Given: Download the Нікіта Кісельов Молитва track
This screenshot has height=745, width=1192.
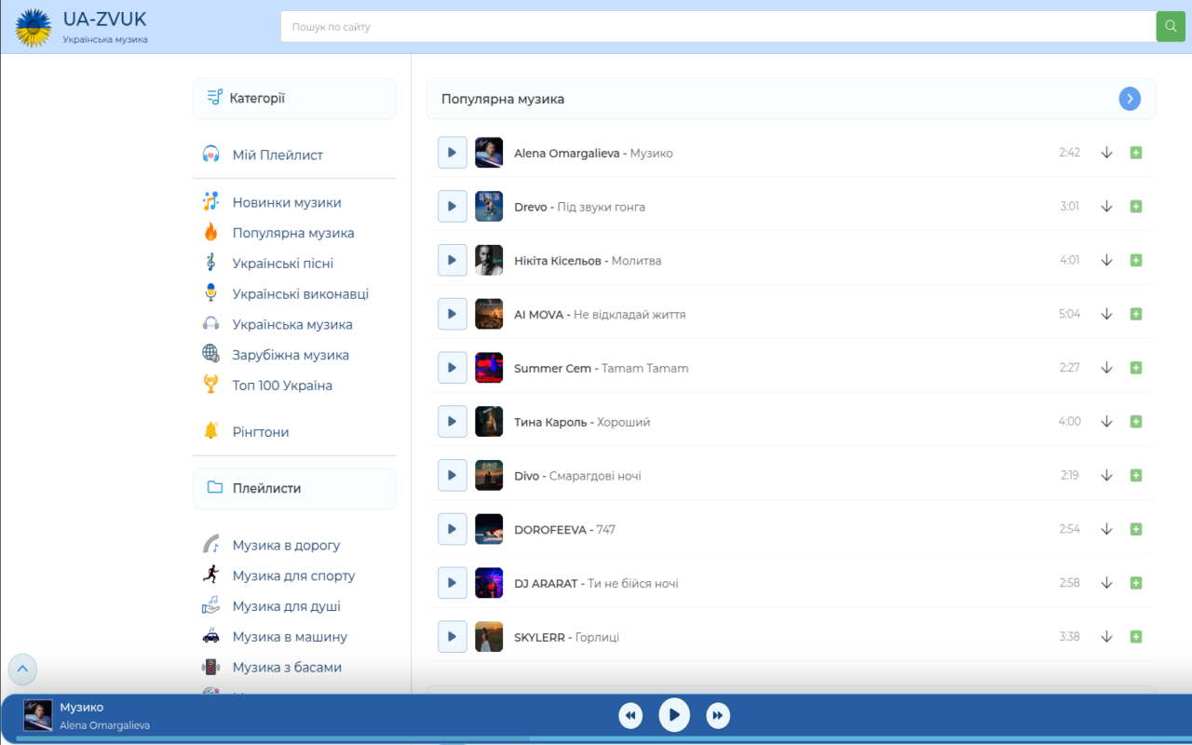Looking at the screenshot, I should pyautogui.click(x=1106, y=261).
